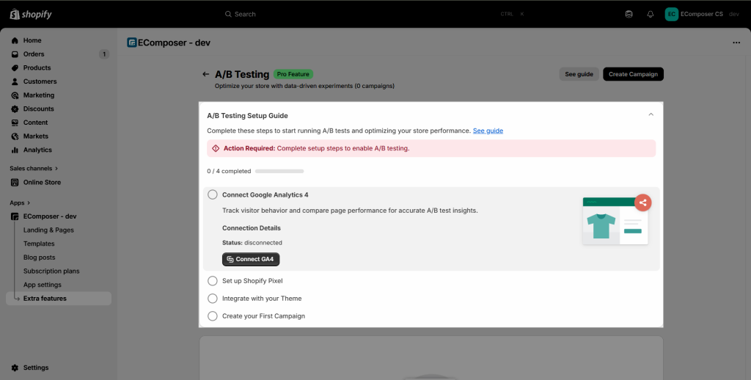Viewport: 751px width, 380px height.
Task: Select the Integrate with your Theme step circle
Action: coord(213,299)
